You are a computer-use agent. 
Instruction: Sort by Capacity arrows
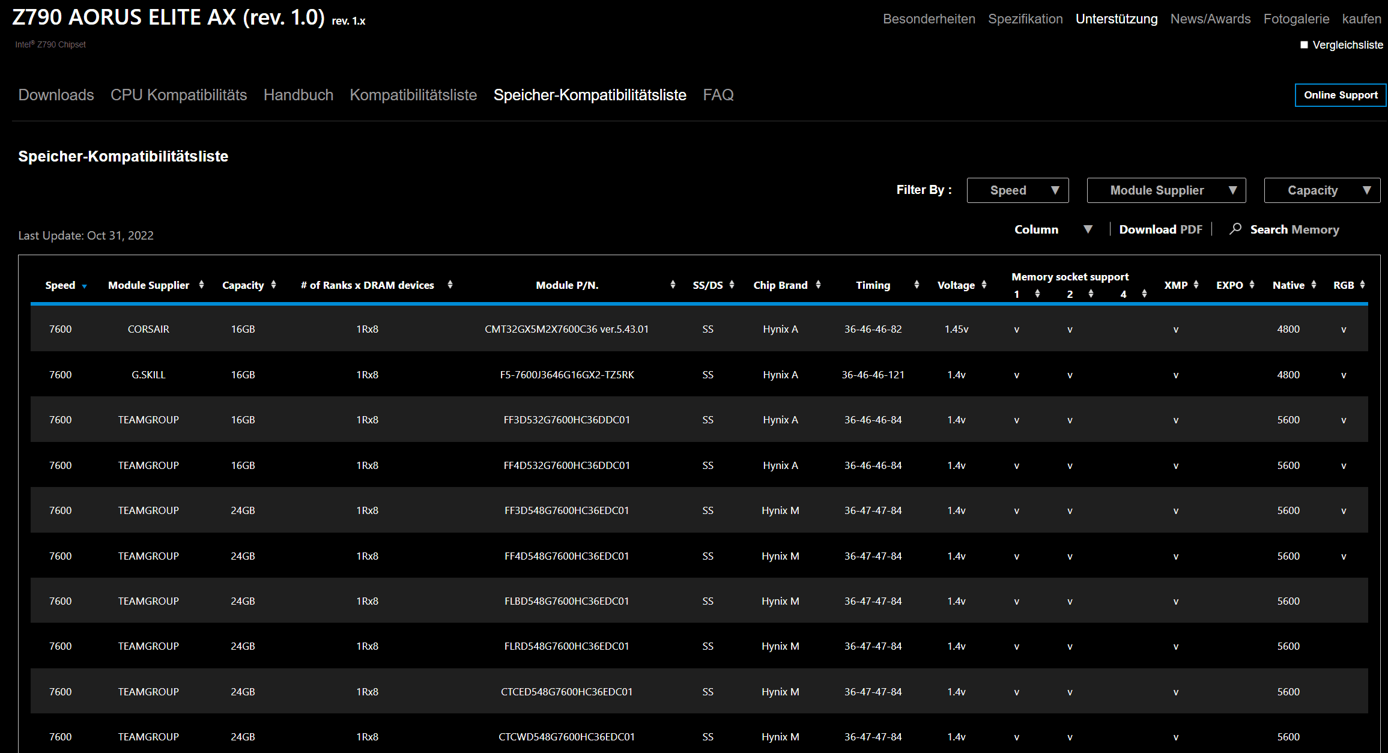274,285
